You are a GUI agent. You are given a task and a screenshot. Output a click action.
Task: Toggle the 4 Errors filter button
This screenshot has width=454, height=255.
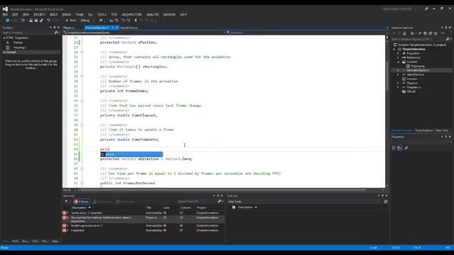pos(82,201)
